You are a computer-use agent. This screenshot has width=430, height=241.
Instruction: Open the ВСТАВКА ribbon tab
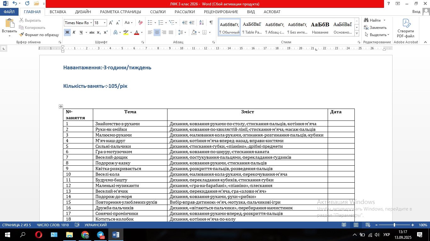58,12
